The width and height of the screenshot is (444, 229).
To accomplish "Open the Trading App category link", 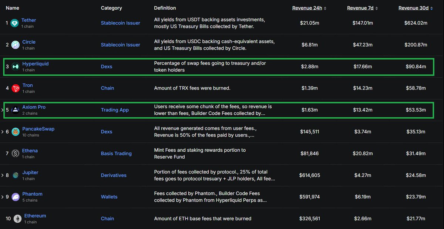I will (115, 110).
